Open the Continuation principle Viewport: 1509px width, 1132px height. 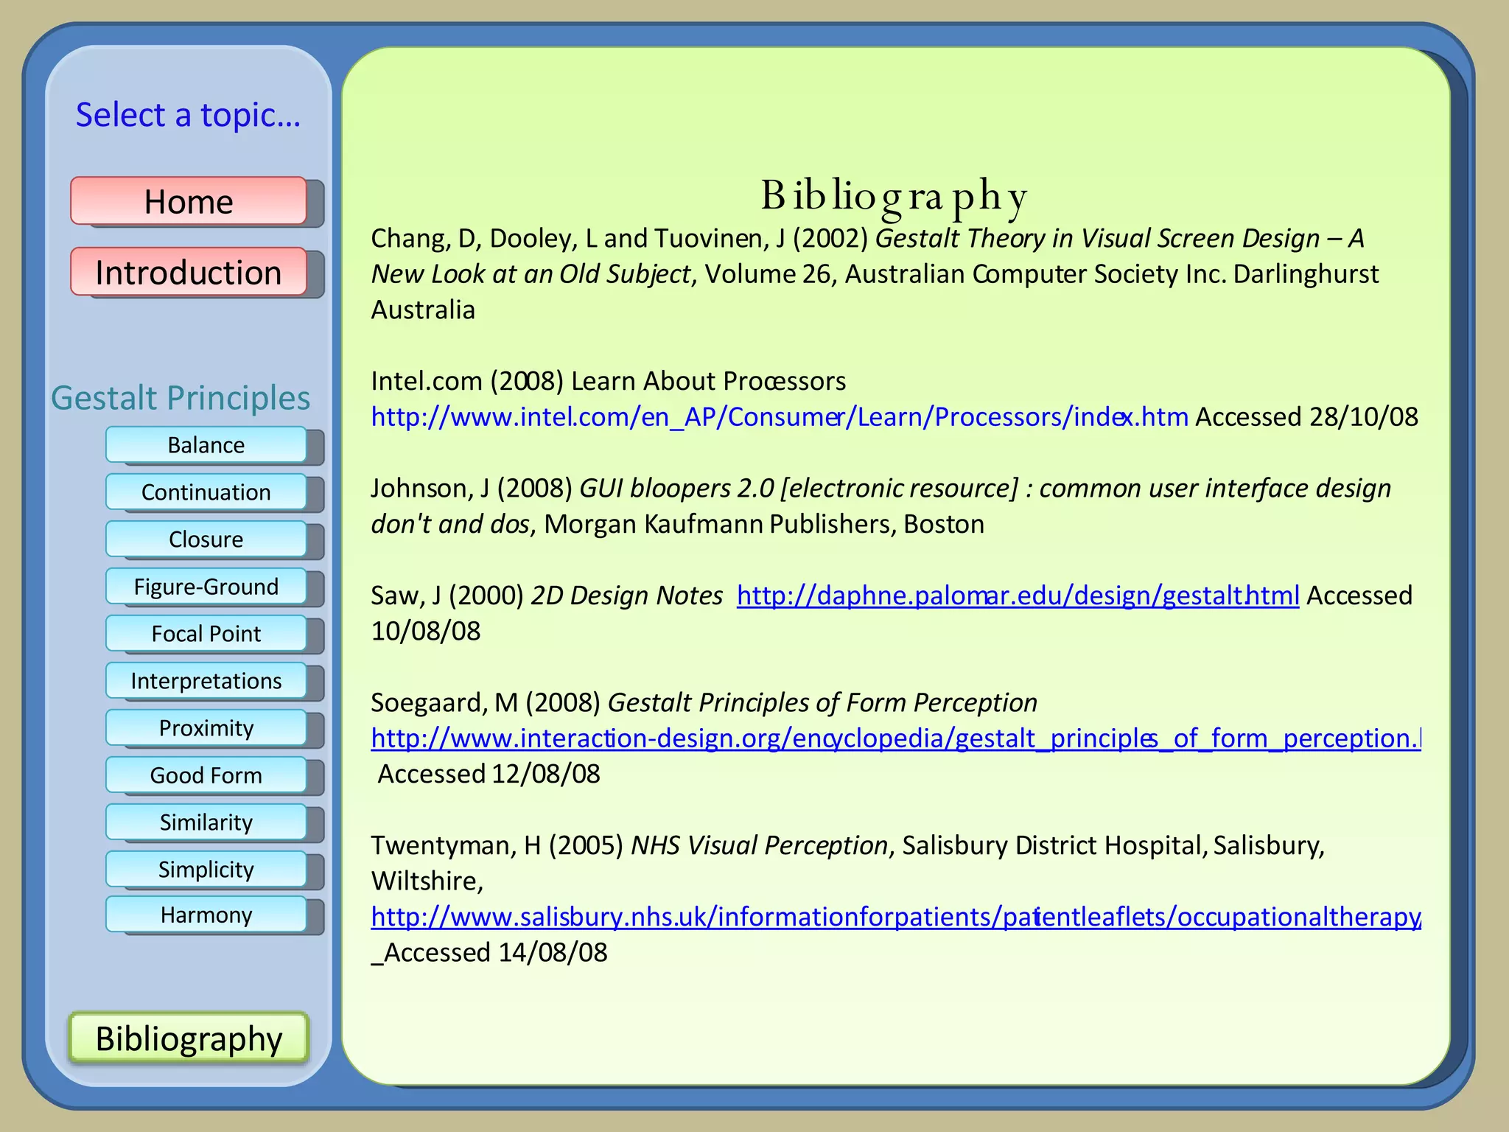[x=206, y=492]
